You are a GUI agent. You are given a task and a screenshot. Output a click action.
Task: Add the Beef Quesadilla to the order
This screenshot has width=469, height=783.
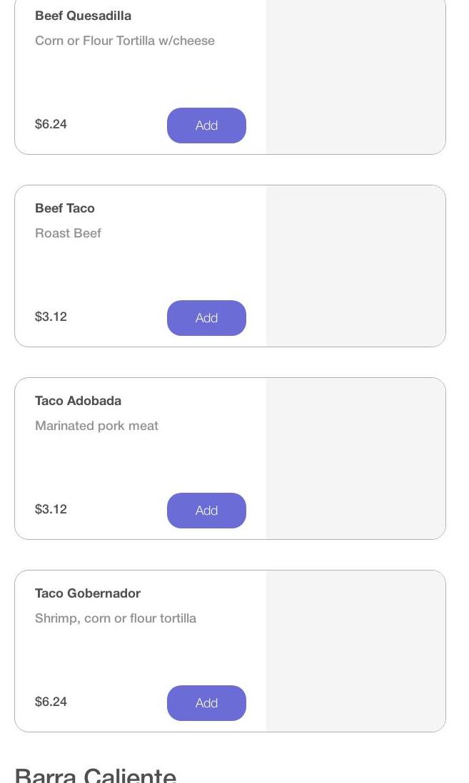pyautogui.click(x=206, y=126)
